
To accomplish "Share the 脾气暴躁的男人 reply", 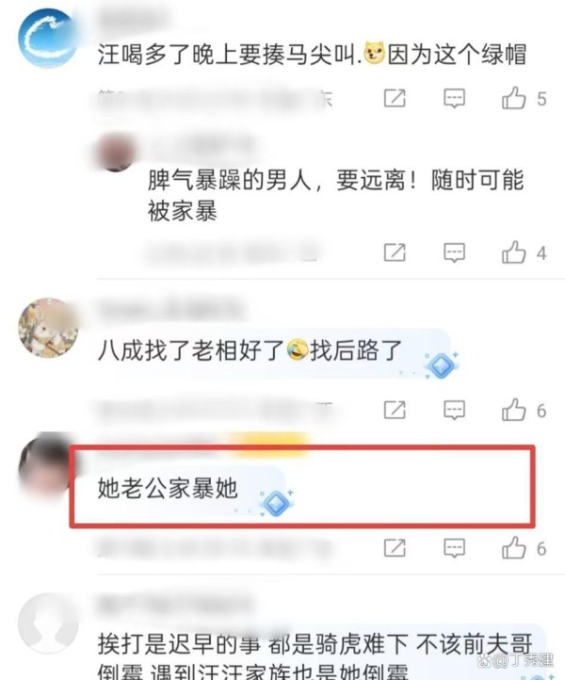I will 395,252.
